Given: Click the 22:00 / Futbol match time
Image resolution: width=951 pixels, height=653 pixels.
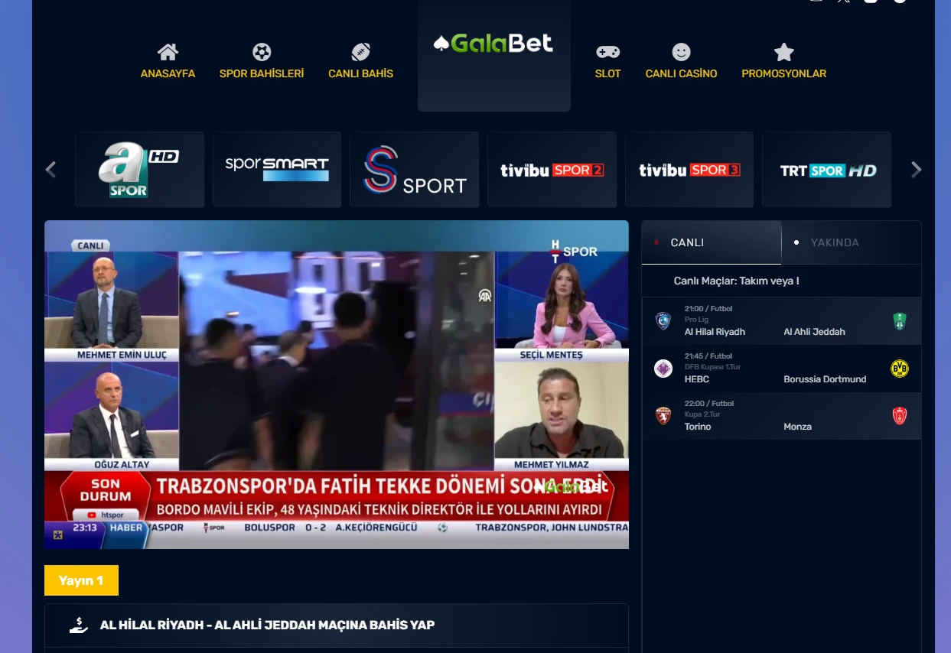Looking at the screenshot, I should point(709,404).
